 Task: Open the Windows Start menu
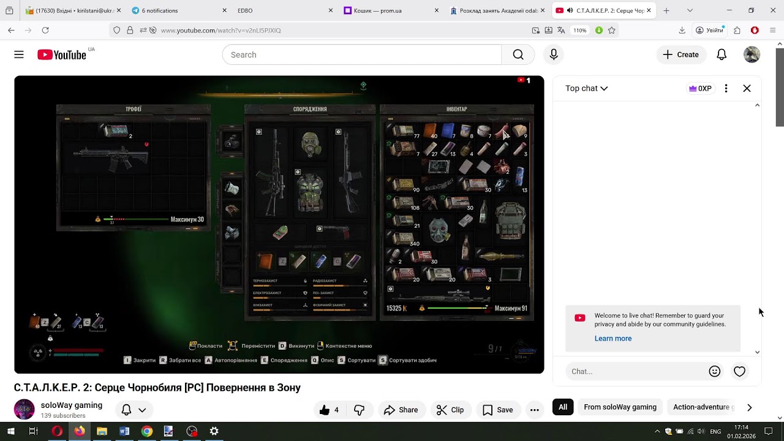click(x=11, y=431)
